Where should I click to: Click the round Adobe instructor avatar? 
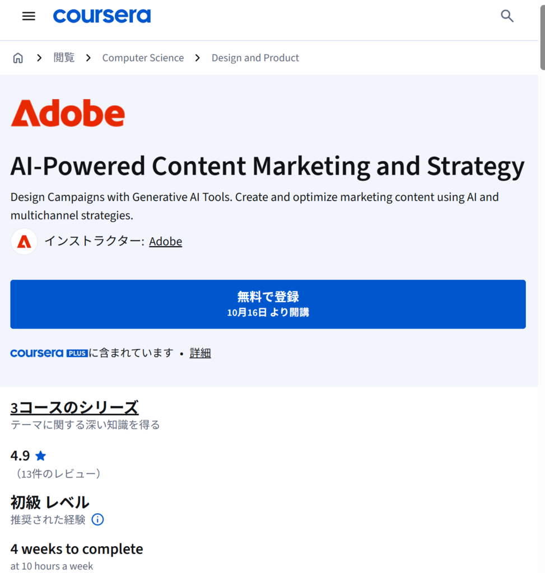(x=24, y=242)
